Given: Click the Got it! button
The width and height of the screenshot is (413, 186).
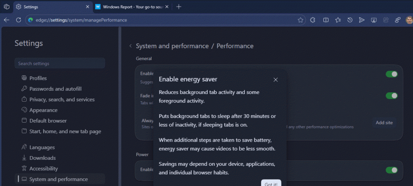Looking at the screenshot, I should (x=271, y=183).
